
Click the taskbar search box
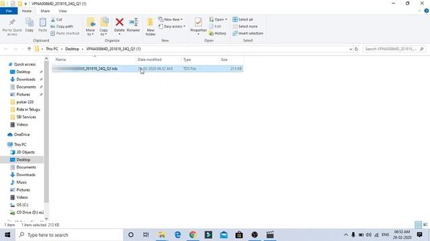pos(70,235)
